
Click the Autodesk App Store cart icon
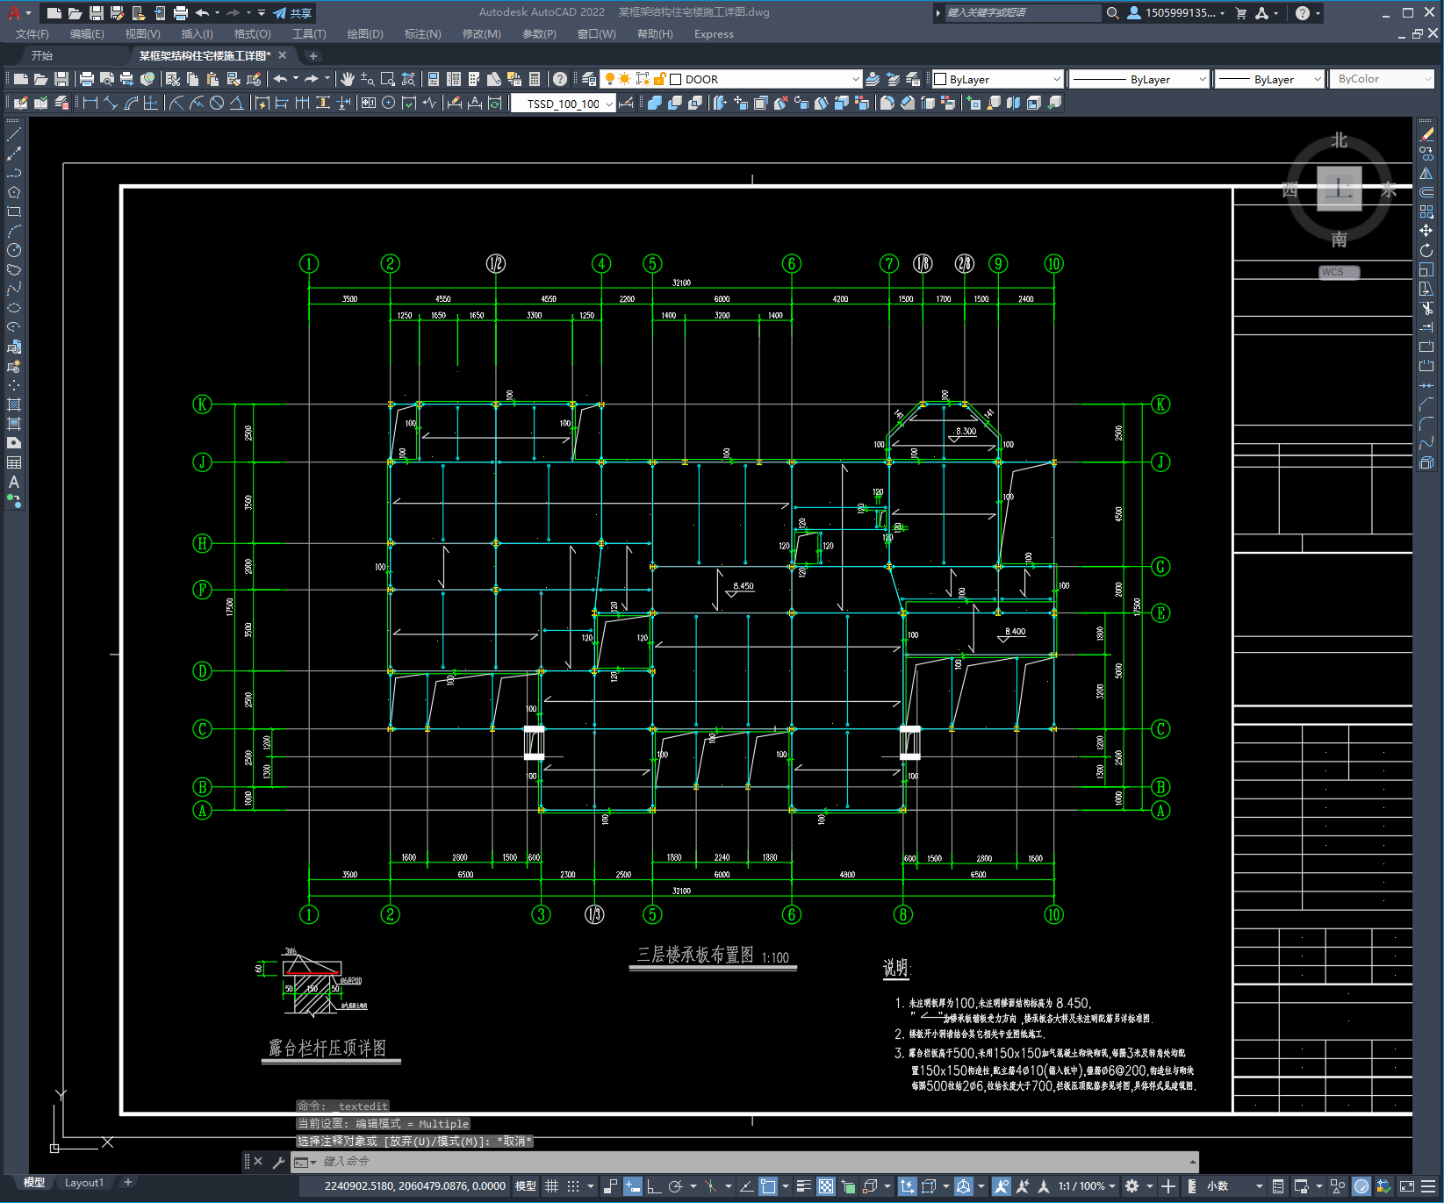click(x=1240, y=13)
